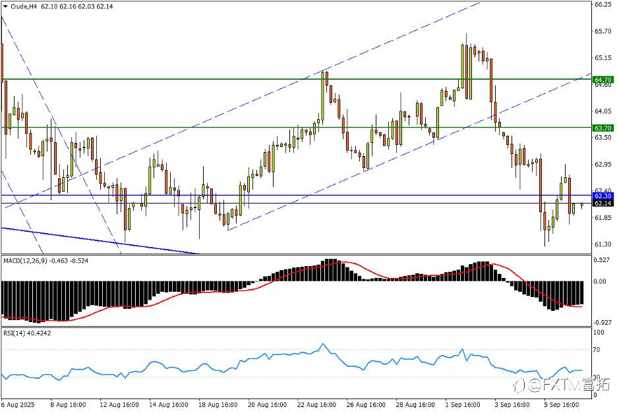Screen dimensions: 617x411
Task: Click the 65.15 price scale value
Action: pyautogui.click(x=603, y=58)
